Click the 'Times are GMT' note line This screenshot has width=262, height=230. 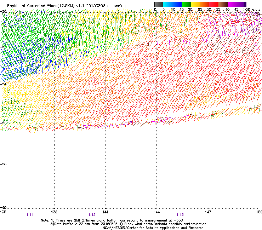(112, 220)
